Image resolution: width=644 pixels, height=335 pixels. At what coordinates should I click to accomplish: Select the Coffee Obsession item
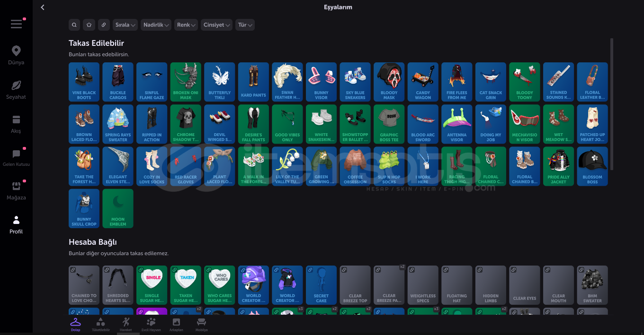tap(355, 166)
